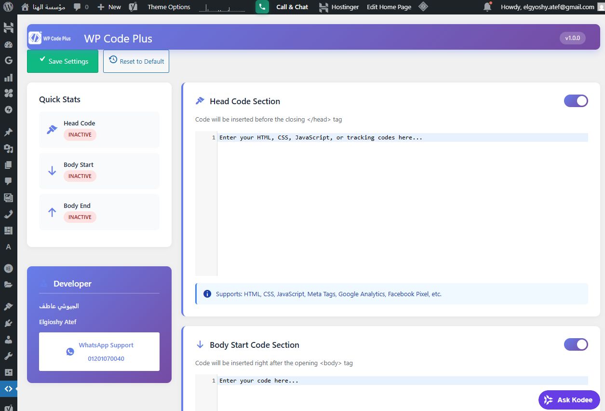The width and height of the screenshot is (605, 411).
Task: Open the Plugins sidebar icon
Action: (x=8, y=323)
